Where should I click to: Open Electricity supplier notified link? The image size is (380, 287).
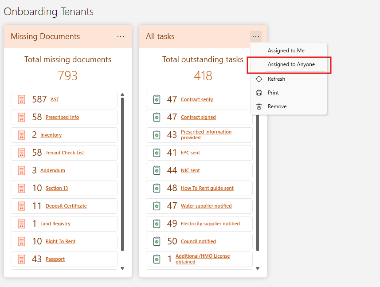pos(210,224)
